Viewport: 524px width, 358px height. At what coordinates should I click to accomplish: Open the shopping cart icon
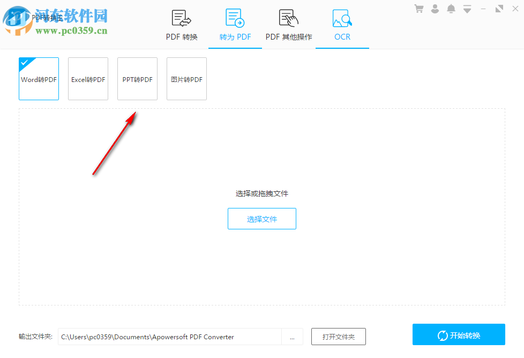tap(418, 9)
